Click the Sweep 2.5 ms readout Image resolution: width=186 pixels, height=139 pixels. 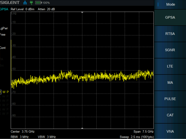136,137
